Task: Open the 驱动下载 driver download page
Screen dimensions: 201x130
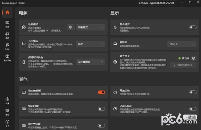Action: [7, 58]
